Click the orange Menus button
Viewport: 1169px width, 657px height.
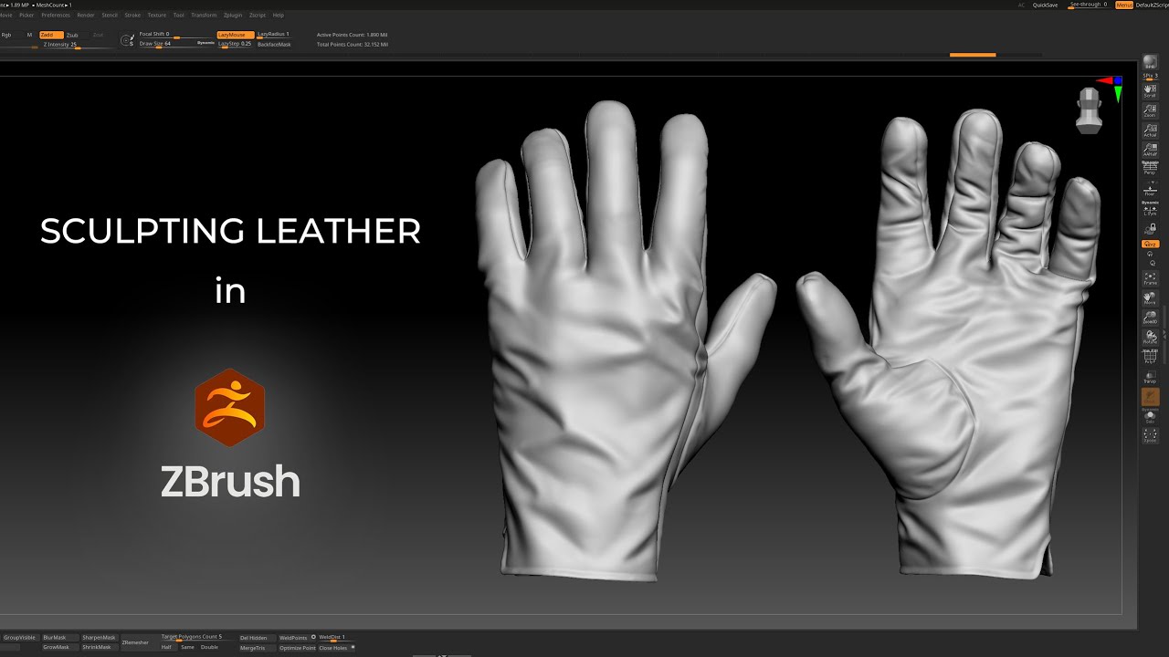(x=1124, y=5)
